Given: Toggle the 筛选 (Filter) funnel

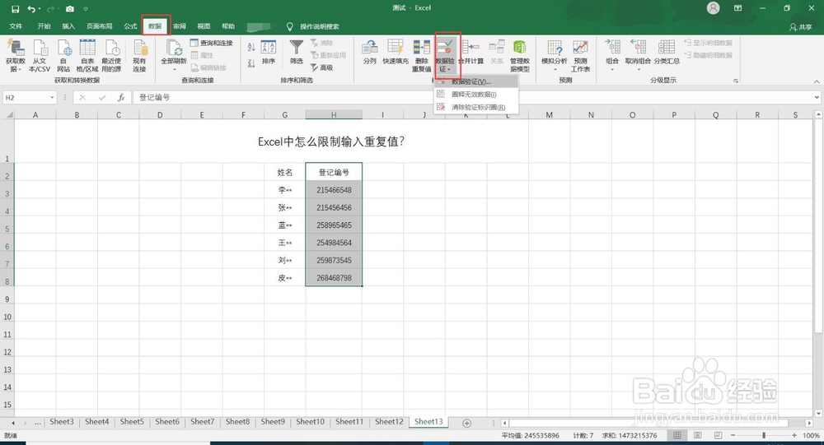Looking at the screenshot, I should pyautogui.click(x=297, y=53).
